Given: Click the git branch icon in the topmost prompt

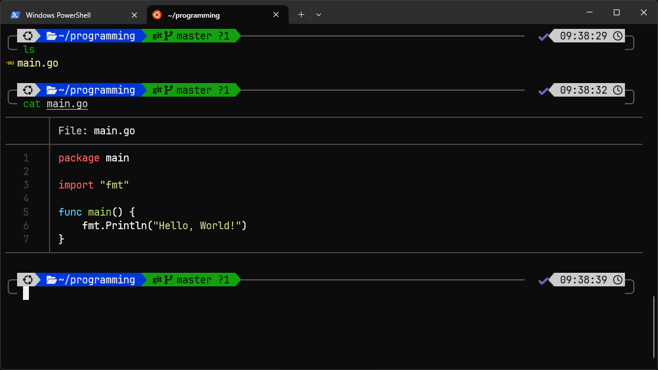Looking at the screenshot, I should [x=169, y=36].
